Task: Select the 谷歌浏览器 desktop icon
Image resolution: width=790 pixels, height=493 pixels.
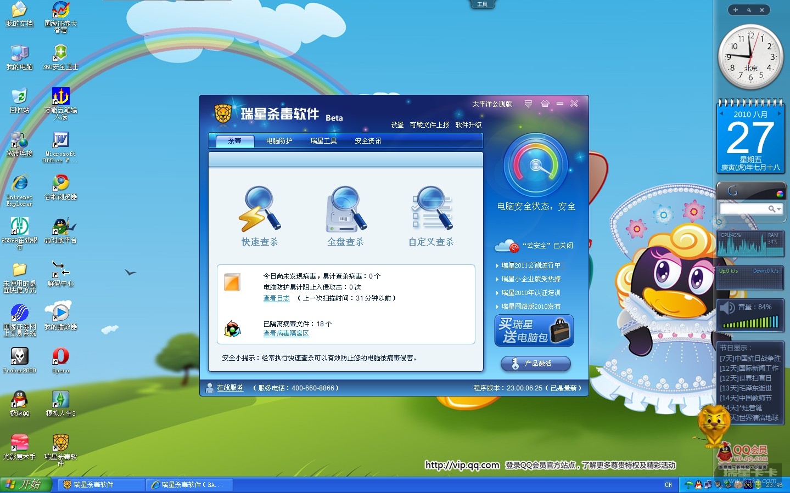Action: click(60, 188)
